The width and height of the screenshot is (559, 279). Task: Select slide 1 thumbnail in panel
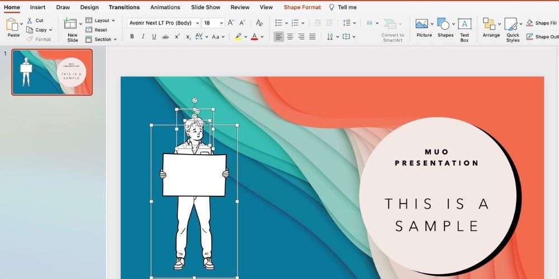click(52, 72)
